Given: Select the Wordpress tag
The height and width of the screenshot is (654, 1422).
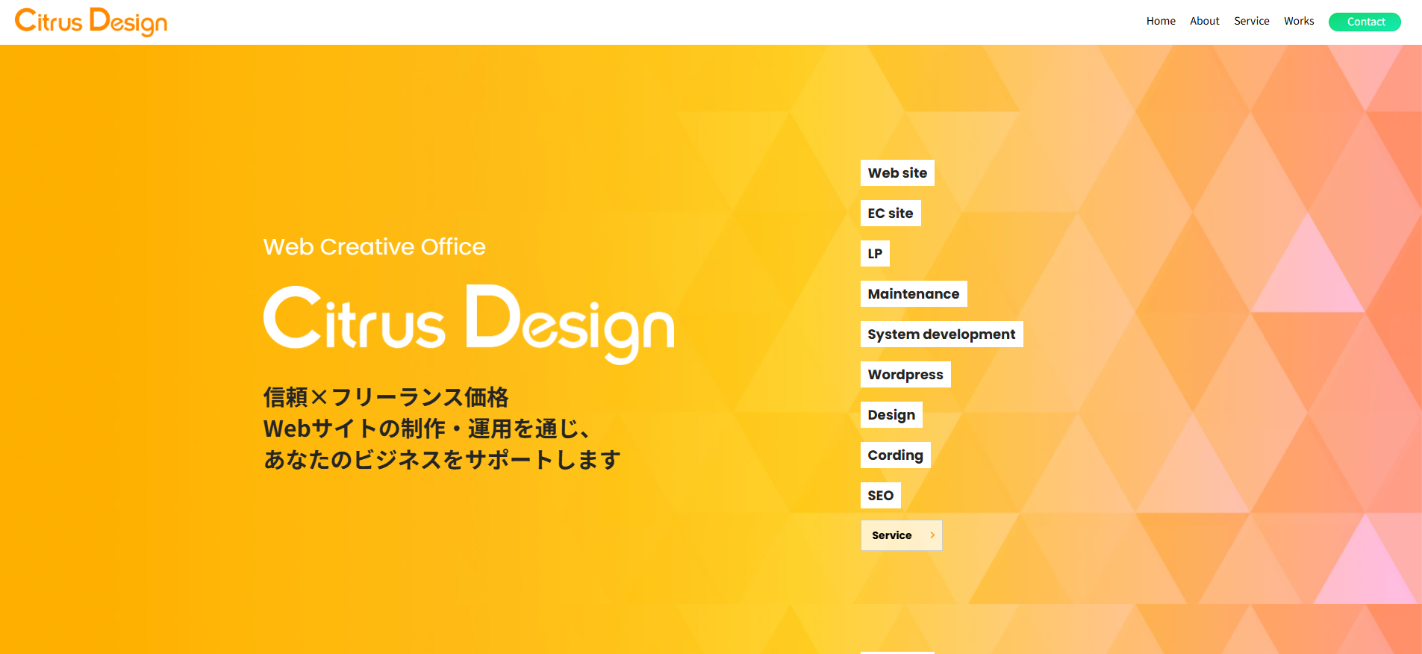Looking at the screenshot, I should (x=905, y=375).
